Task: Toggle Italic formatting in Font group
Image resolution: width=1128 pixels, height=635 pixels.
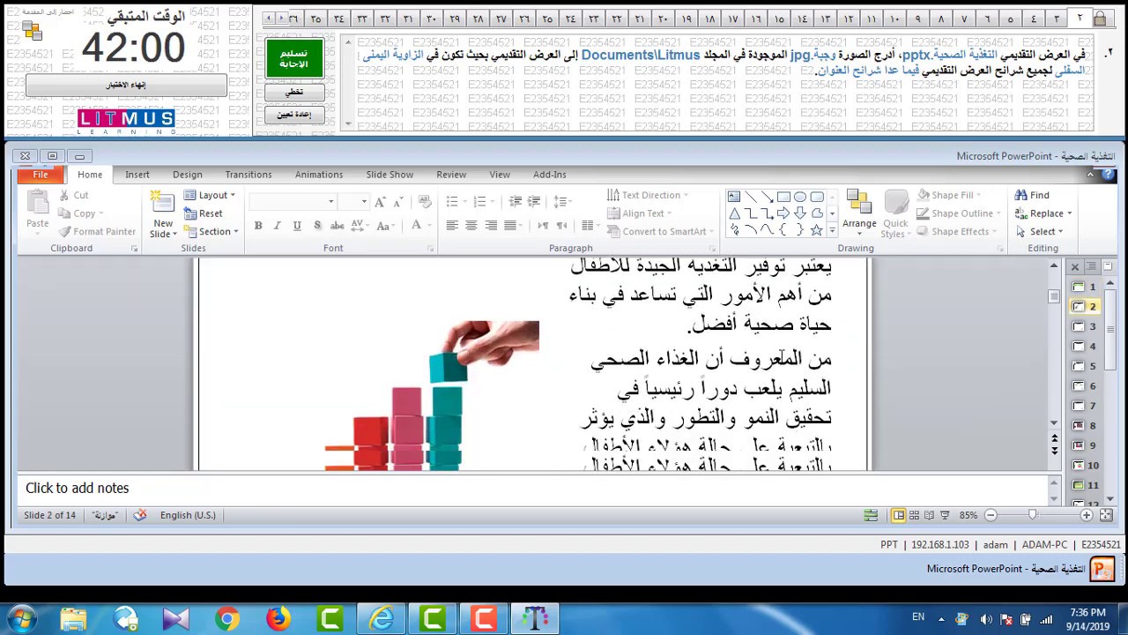Action: click(x=278, y=226)
